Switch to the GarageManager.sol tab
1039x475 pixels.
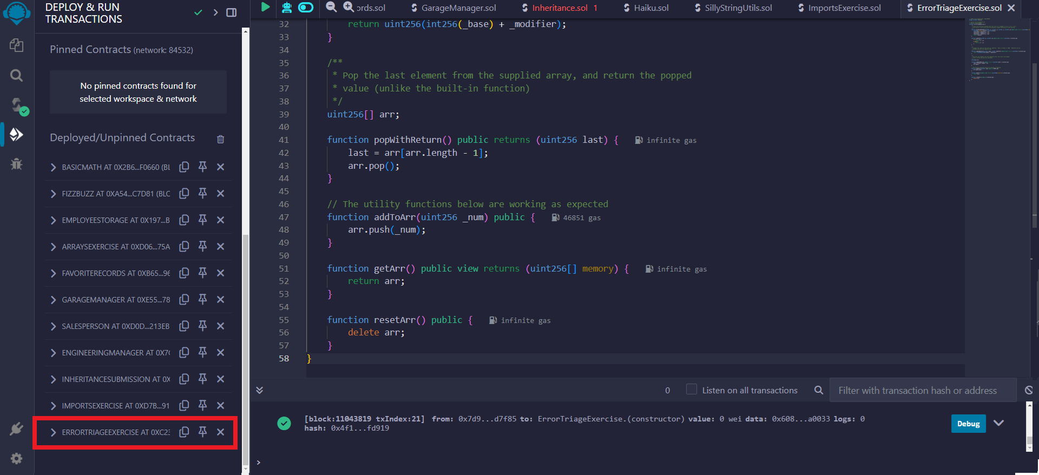coord(453,8)
